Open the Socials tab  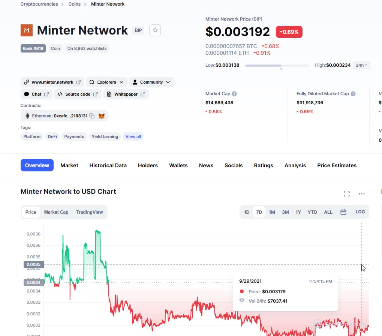pyautogui.click(x=234, y=165)
